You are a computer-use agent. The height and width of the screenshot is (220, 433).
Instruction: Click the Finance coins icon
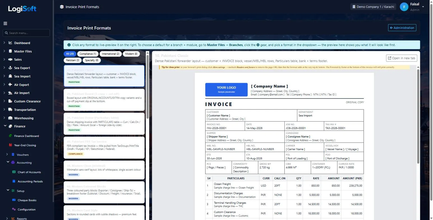click(x=10, y=126)
